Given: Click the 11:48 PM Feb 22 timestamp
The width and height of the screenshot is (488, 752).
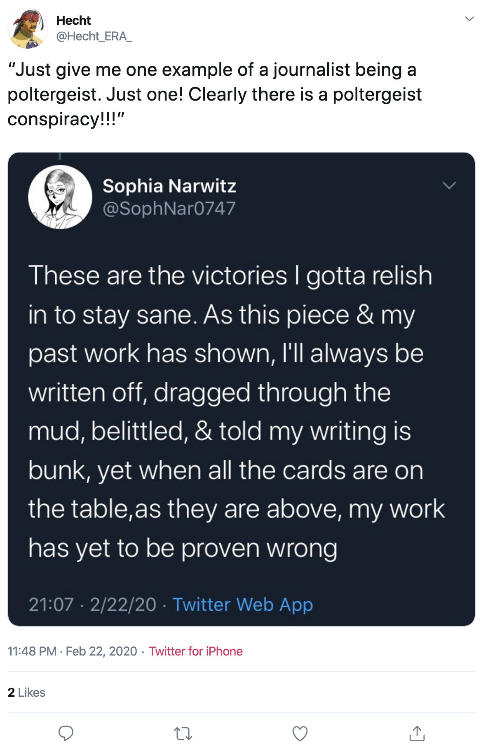Looking at the screenshot, I should pyautogui.click(x=72, y=651).
